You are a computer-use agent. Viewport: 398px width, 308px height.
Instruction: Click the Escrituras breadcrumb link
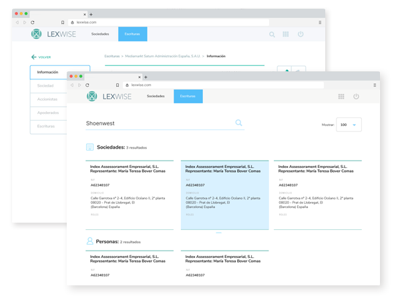112,56
